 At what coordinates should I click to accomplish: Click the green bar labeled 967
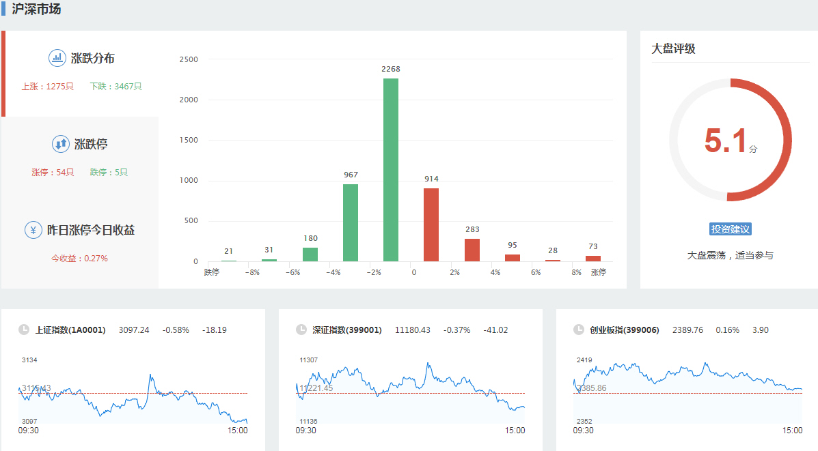pos(351,223)
